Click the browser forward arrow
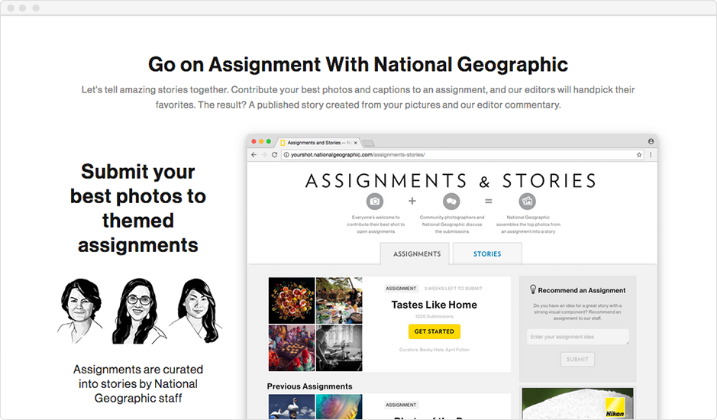Screen dimensions: 717x420 click(264, 155)
